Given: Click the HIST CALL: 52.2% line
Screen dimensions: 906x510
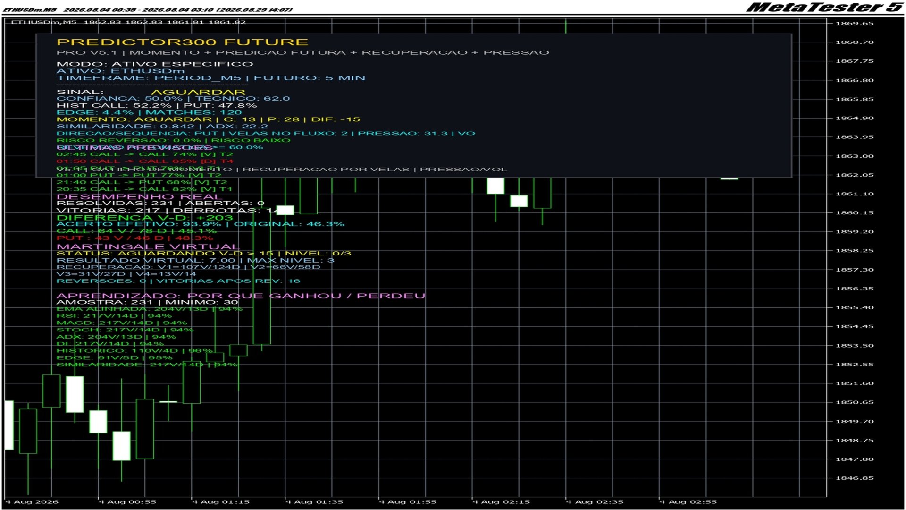Looking at the screenshot, I should coord(157,105).
